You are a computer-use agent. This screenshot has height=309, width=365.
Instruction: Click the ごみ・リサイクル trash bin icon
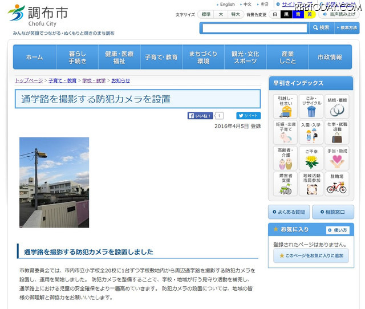[x=311, y=107]
